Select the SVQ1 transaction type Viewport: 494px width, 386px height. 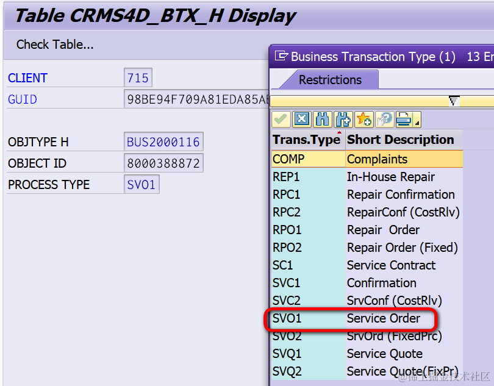(287, 354)
